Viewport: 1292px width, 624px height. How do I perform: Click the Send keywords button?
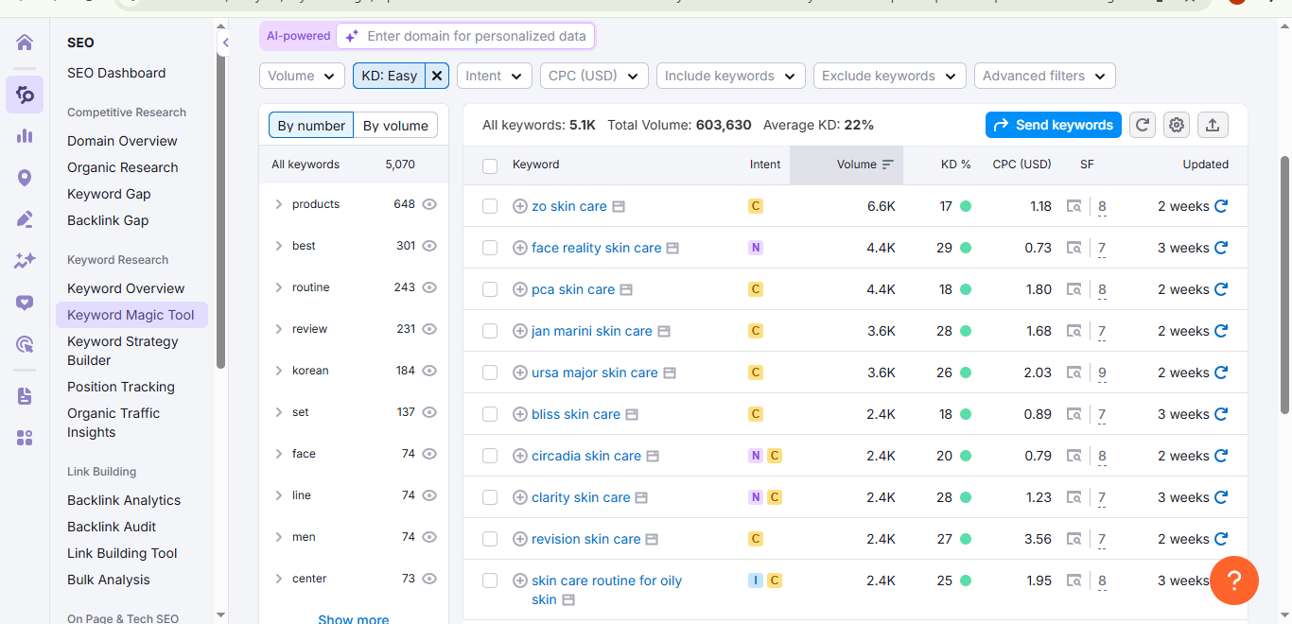1053,124
